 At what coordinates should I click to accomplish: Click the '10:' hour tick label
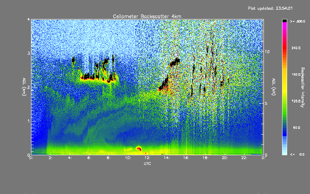(x=128, y=158)
